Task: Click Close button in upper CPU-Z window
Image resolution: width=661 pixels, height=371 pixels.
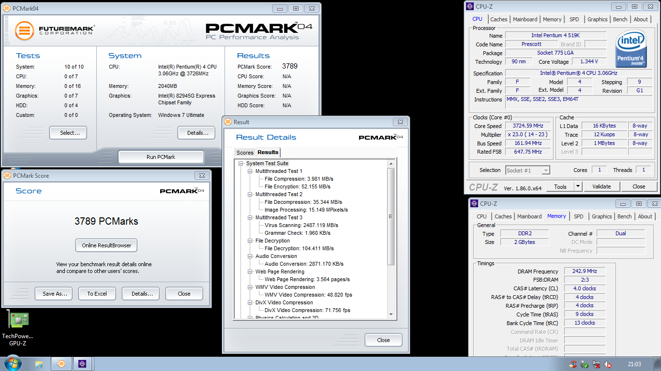Action: (639, 186)
